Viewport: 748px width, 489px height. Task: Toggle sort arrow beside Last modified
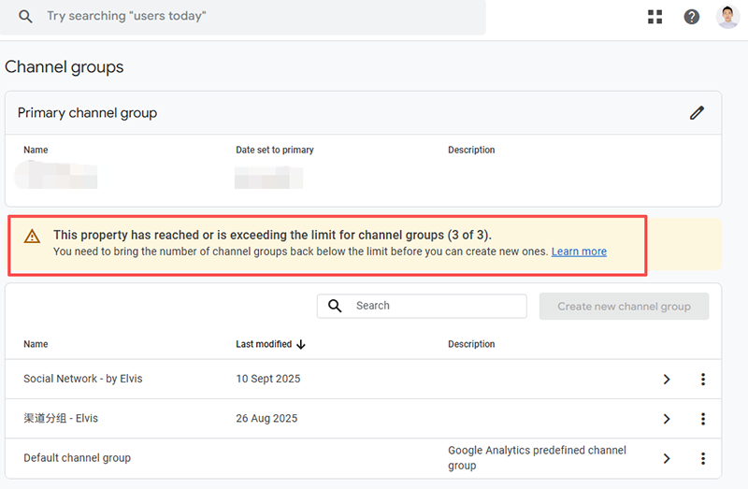point(301,344)
